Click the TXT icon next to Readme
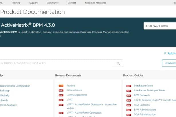This screenshot has height=117, width=176. click(61, 86)
